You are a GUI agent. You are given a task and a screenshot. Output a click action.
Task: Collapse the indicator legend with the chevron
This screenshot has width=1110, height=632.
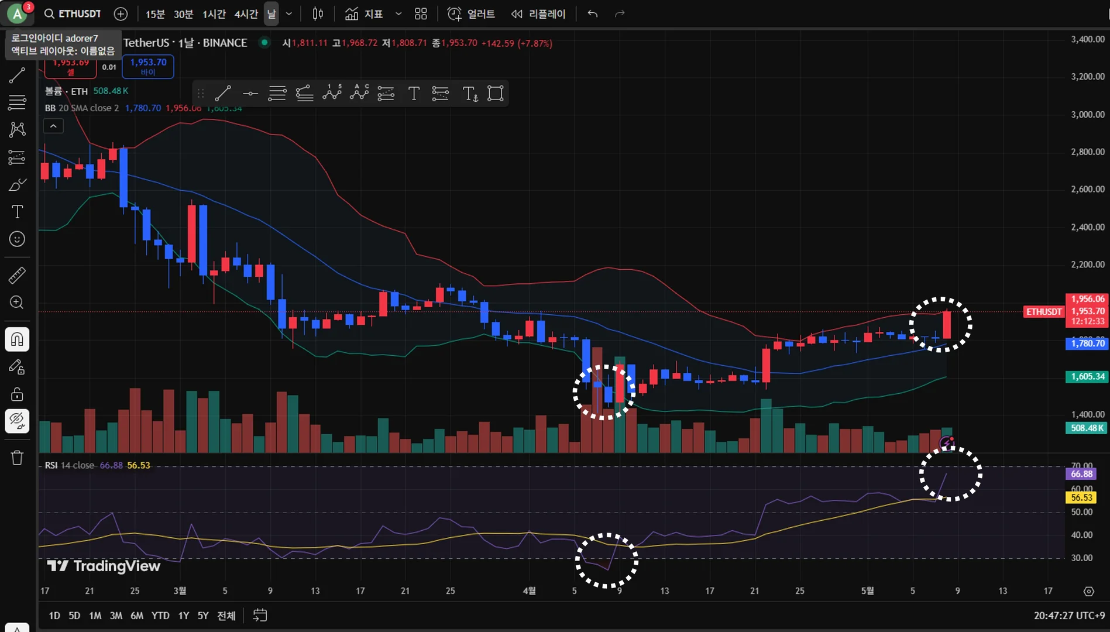tap(53, 126)
